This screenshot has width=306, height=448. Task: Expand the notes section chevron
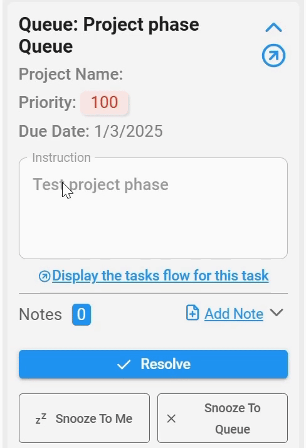coord(277,312)
